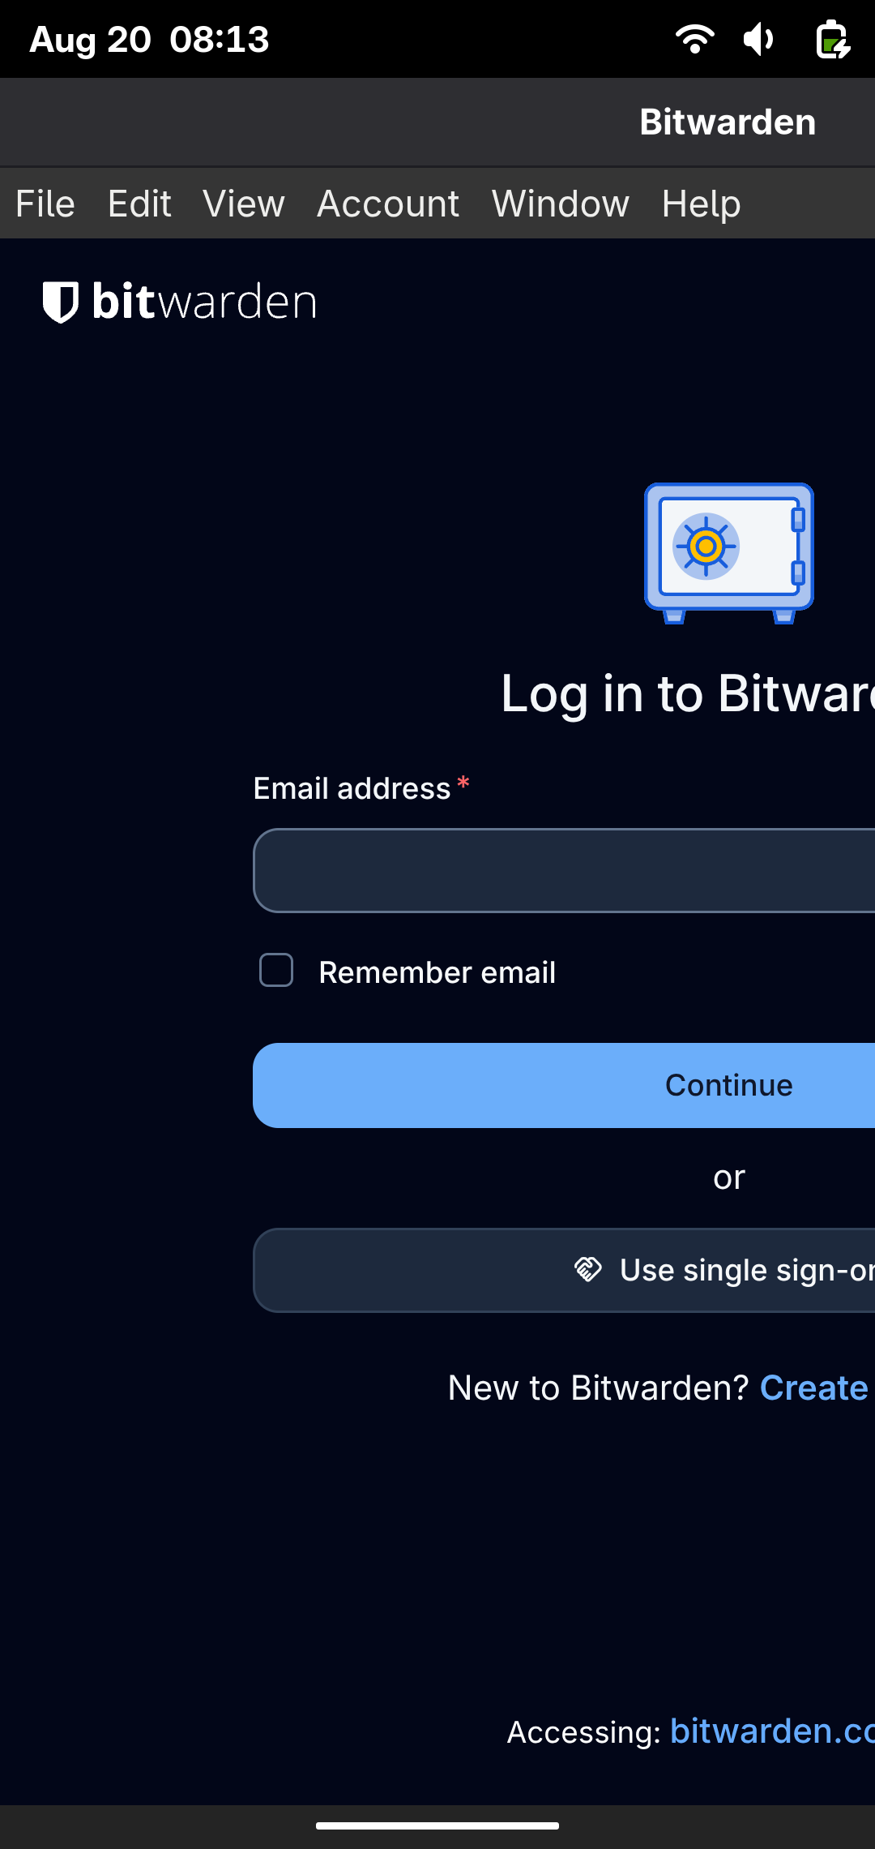Expand the Accessing bitwarden.com server selector
This screenshot has height=1849, width=875.
(x=772, y=1731)
